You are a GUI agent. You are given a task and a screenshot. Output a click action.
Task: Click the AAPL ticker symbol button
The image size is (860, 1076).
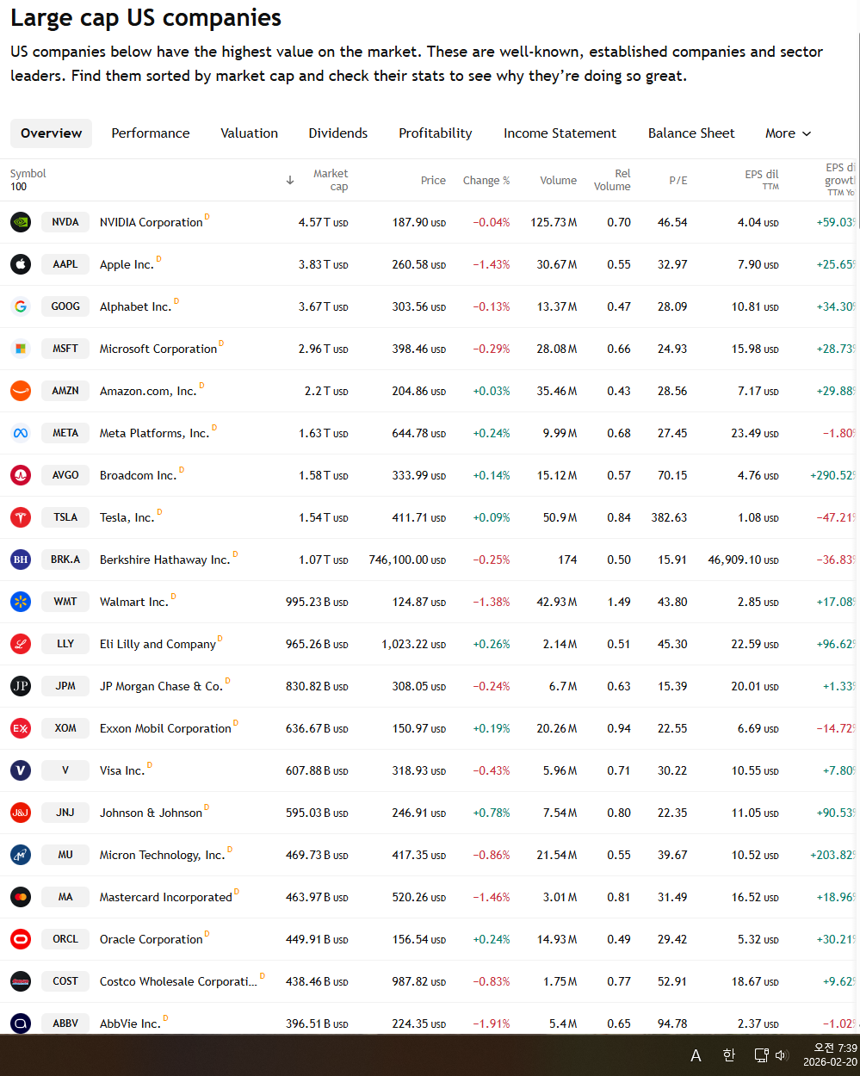pos(65,264)
